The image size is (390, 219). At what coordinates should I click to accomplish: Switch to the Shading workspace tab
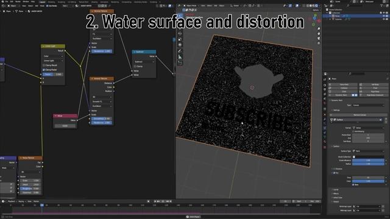[x=94, y=2]
